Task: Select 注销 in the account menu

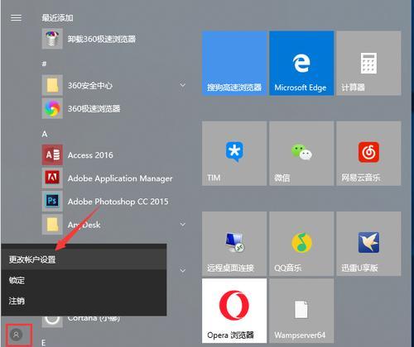Action: (84, 301)
